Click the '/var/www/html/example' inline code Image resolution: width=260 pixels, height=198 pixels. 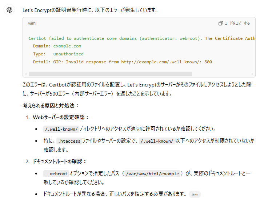pyautogui.click(x=152, y=174)
